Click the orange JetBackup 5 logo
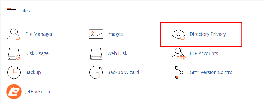Viewport: 264px width, 104px height. [x=14, y=92]
